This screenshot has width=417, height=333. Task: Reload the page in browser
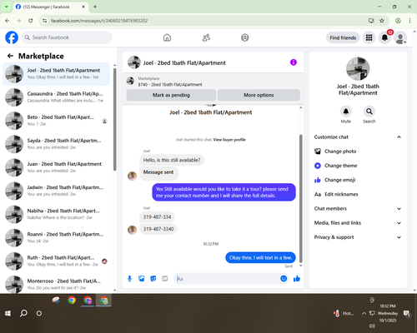[x=31, y=21]
